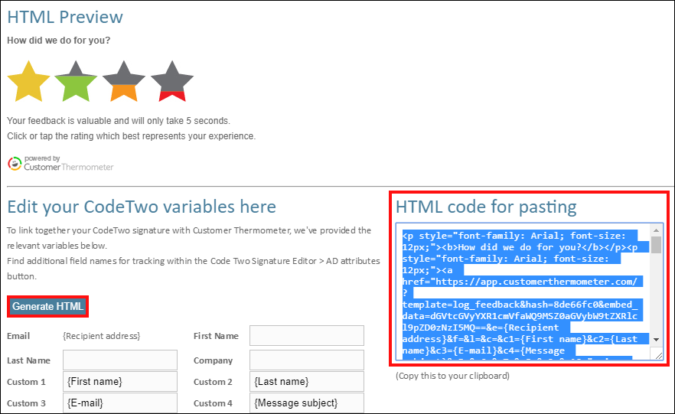
Task: Click the 'HTML Preview' heading
Action: click(x=65, y=17)
